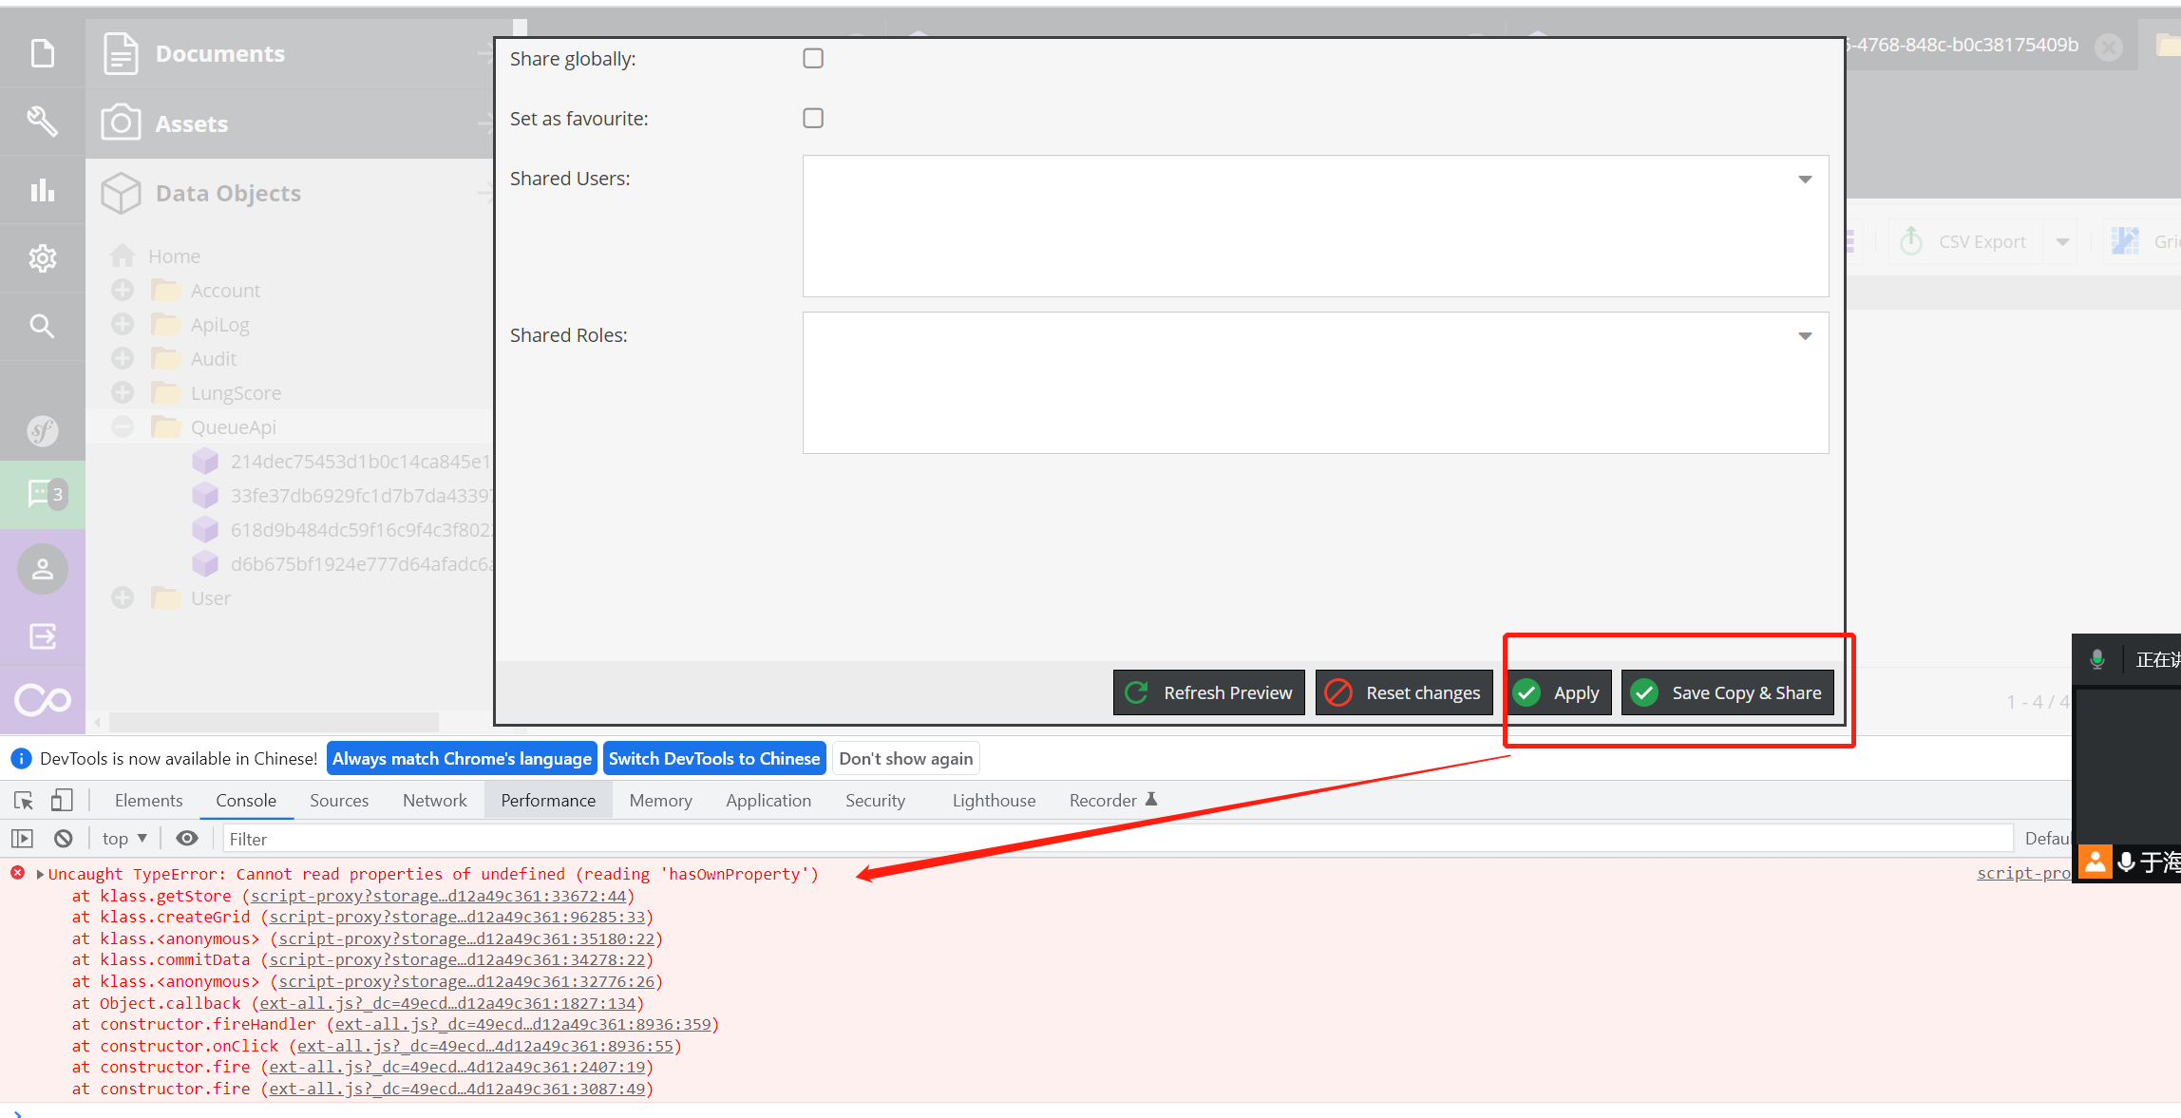The height and width of the screenshot is (1118, 2181).
Task: Open the sidebar search magnifier icon
Action: pos(43,326)
